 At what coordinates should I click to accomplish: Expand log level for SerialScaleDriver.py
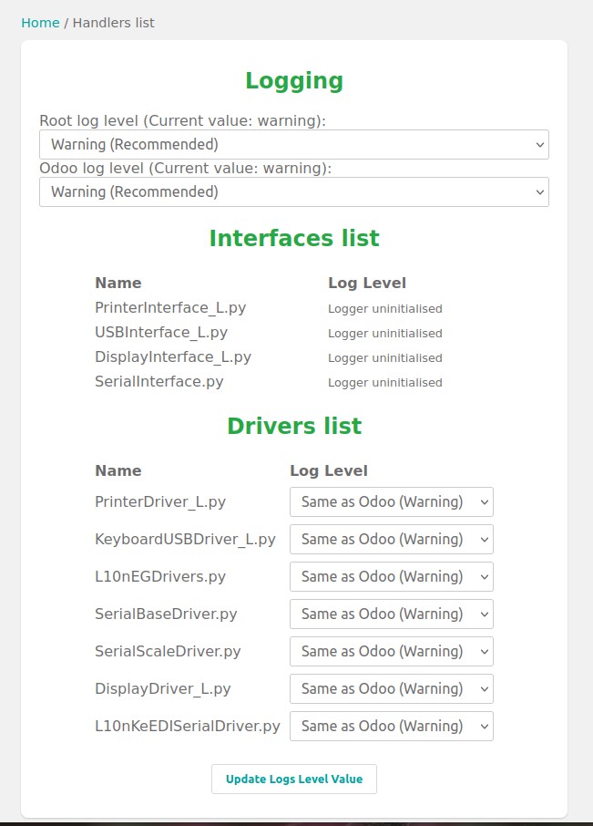click(392, 652)
